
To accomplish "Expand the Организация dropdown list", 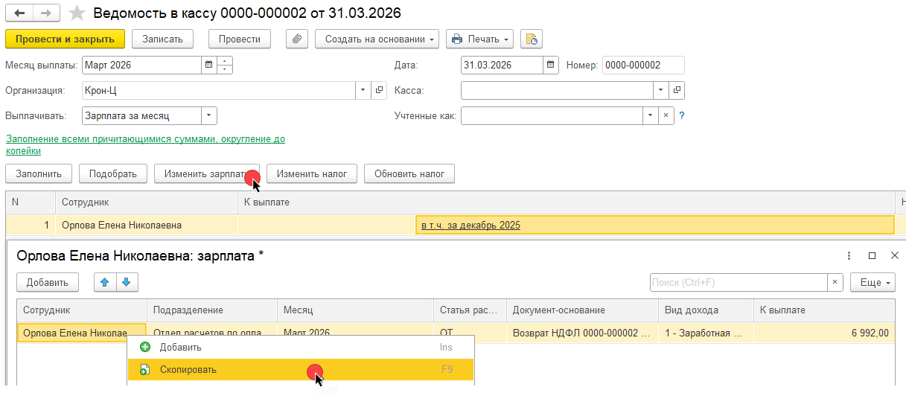I will pyautogui.click(x=363, y=91).
